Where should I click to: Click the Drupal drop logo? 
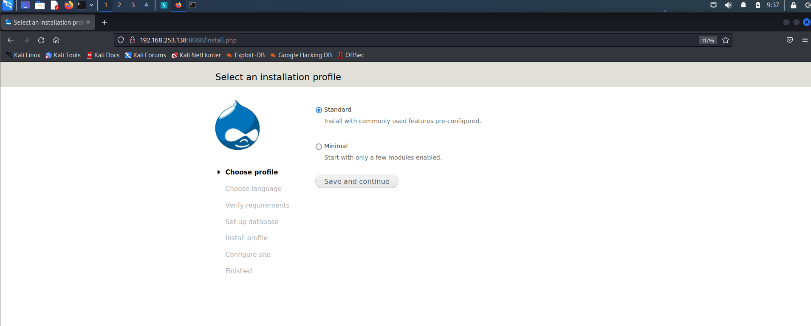(237, 125)
